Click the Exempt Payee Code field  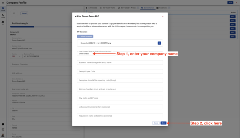tap(120, 71)
